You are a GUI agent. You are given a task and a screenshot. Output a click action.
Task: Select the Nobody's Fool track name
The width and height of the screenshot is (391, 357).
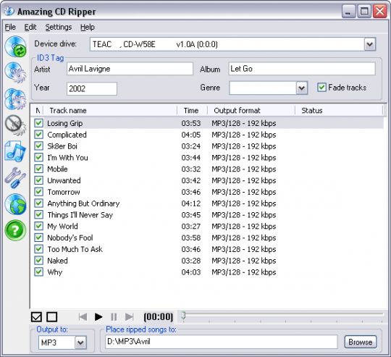click(x=70, y=238)
